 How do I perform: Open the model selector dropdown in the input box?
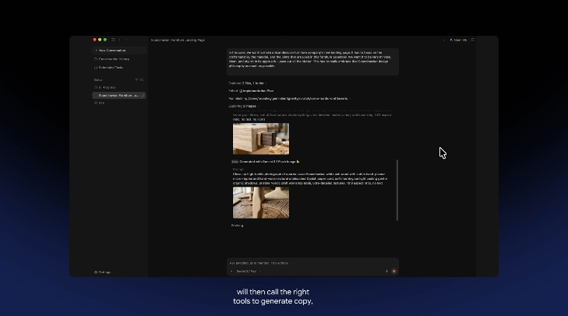[249, 271]
